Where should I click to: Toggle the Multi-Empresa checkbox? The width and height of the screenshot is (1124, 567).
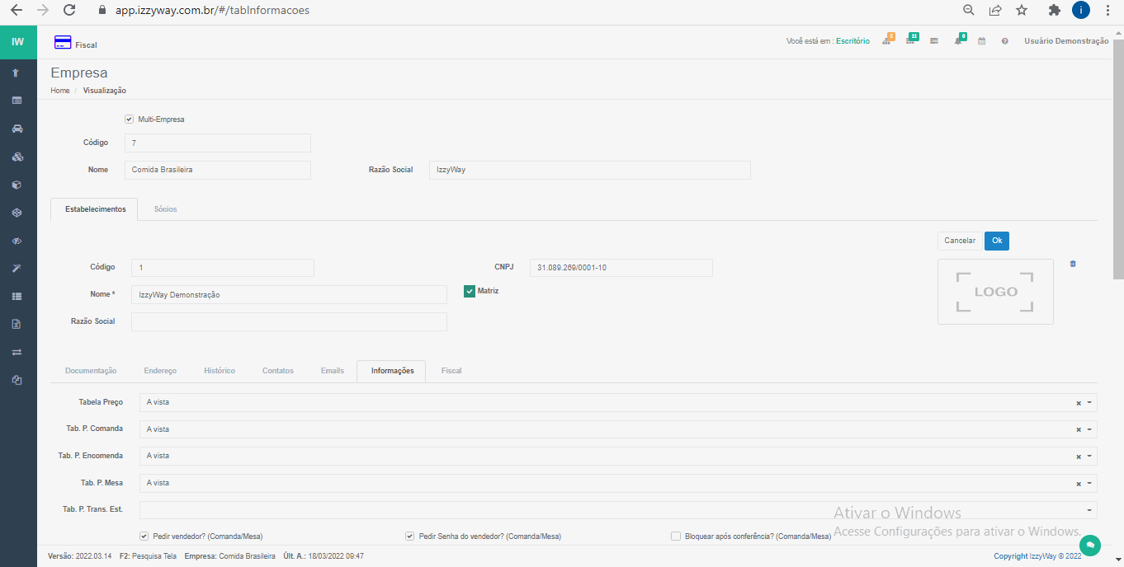130,119
